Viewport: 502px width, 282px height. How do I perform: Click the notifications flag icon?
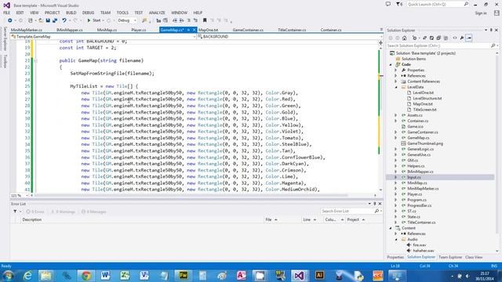point(398,4)
